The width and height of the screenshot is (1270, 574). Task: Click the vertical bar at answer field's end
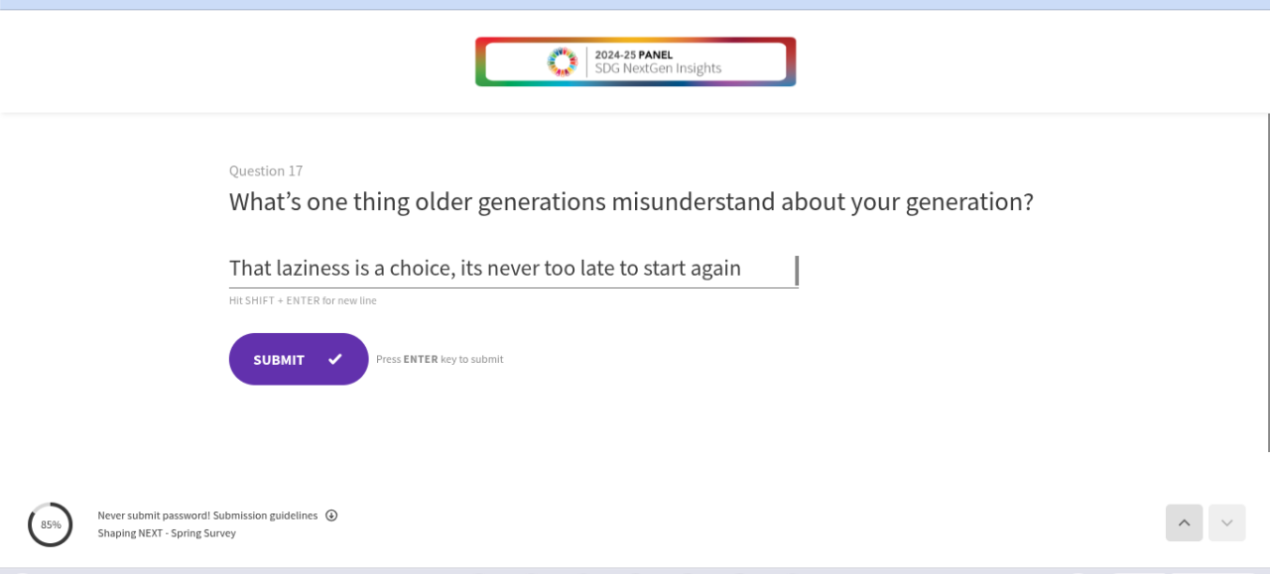[797, 270]
